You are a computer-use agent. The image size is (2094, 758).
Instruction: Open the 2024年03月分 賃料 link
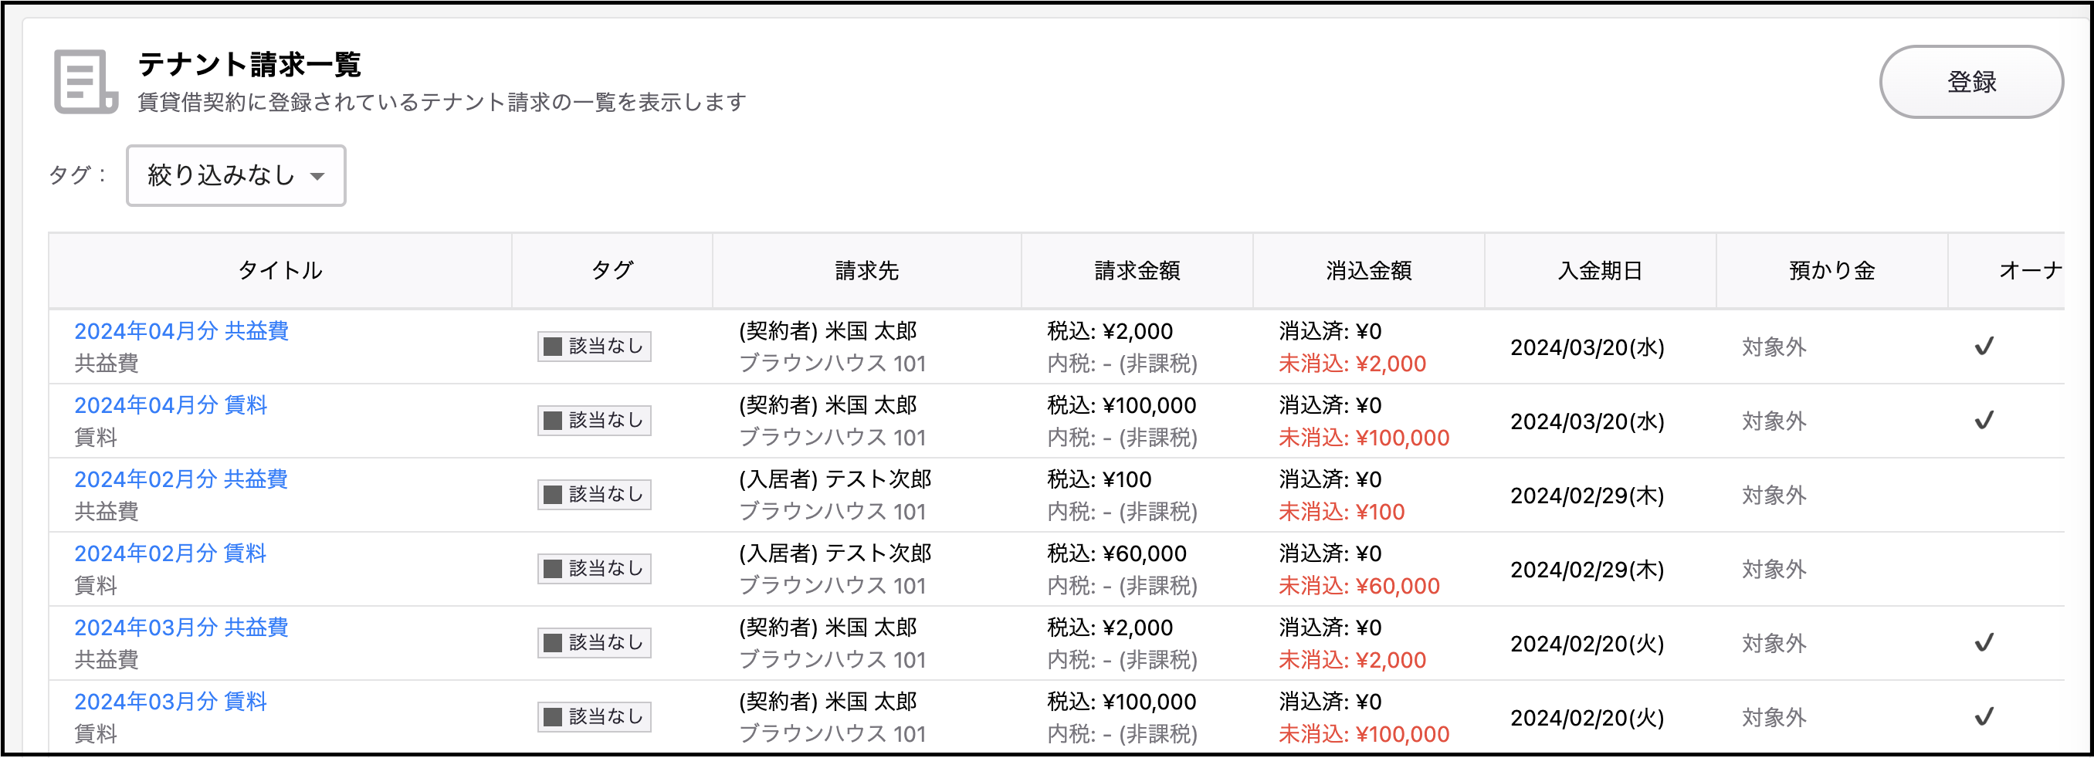click(171, 700)
